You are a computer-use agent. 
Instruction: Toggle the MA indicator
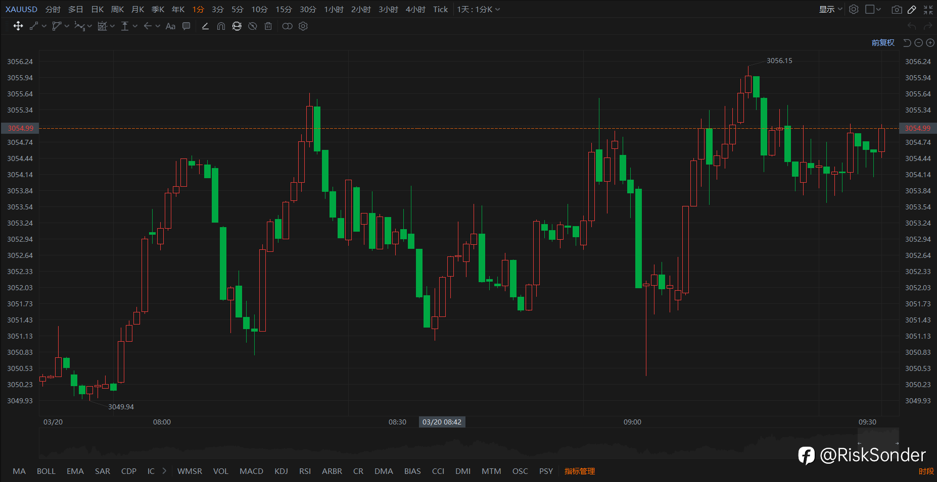[x=19, y=471]
